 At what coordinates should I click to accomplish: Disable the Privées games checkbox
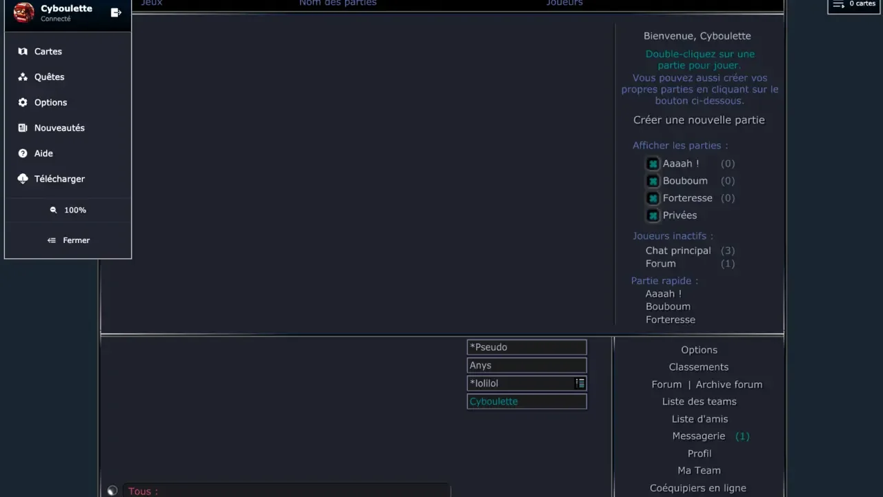coord(653,216)
